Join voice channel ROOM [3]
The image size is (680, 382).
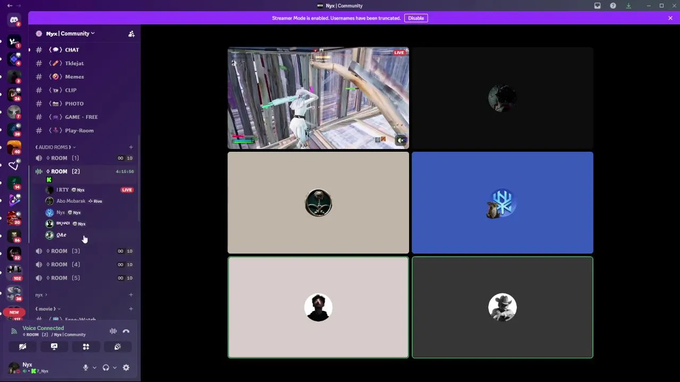(x=84, y=251)
